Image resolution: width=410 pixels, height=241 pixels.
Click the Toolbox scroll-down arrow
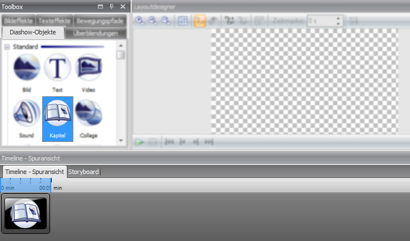coord(121,141)
